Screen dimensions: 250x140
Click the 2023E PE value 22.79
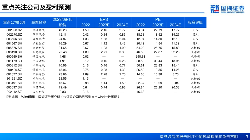[x=158, y=30]
